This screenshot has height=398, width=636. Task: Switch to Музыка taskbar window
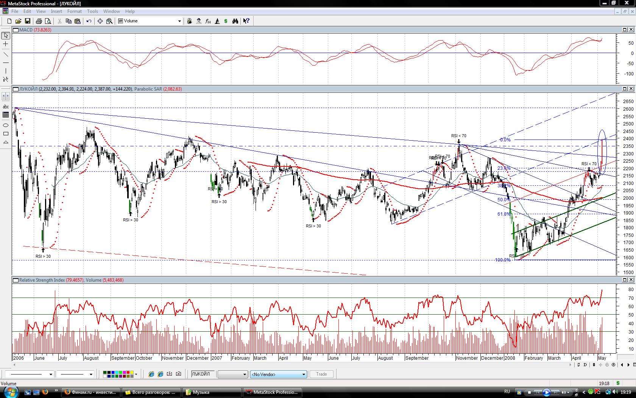(212, 392)
